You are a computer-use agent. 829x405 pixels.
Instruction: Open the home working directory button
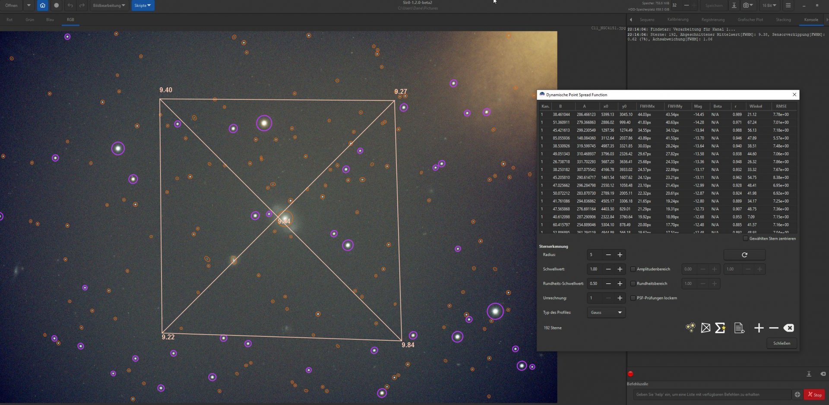click(42, 6)
